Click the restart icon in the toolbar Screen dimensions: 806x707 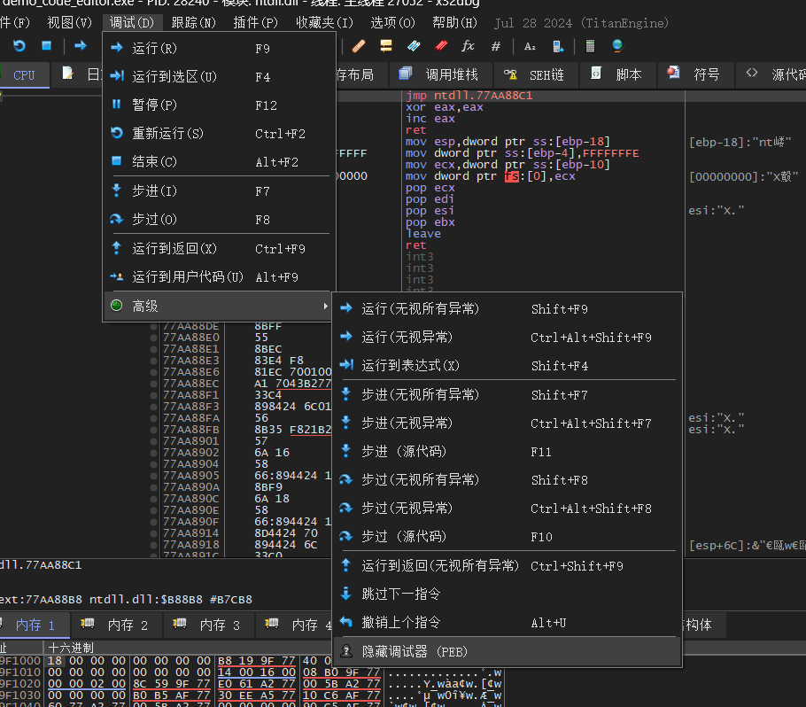pos(19,45)
